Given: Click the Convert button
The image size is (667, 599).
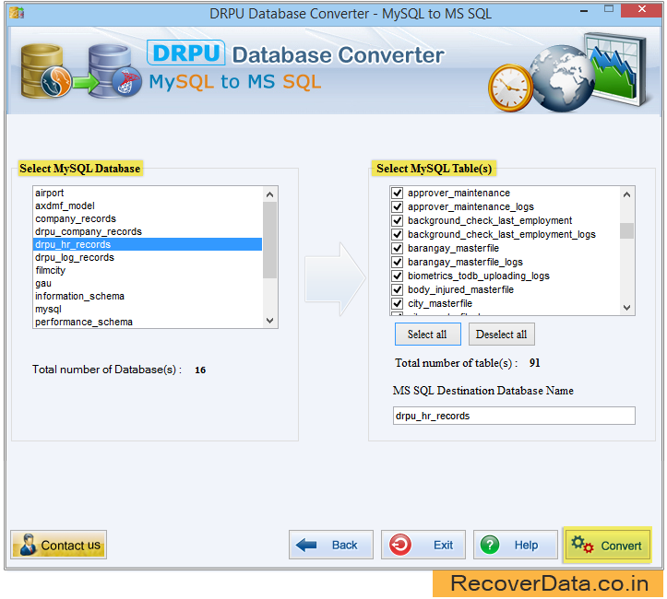Looking at the screenshot, I should pyautogui.click(x=607, y=545).
